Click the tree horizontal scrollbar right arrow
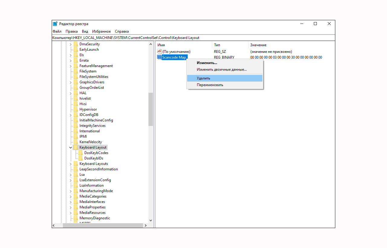 point(145,225)
